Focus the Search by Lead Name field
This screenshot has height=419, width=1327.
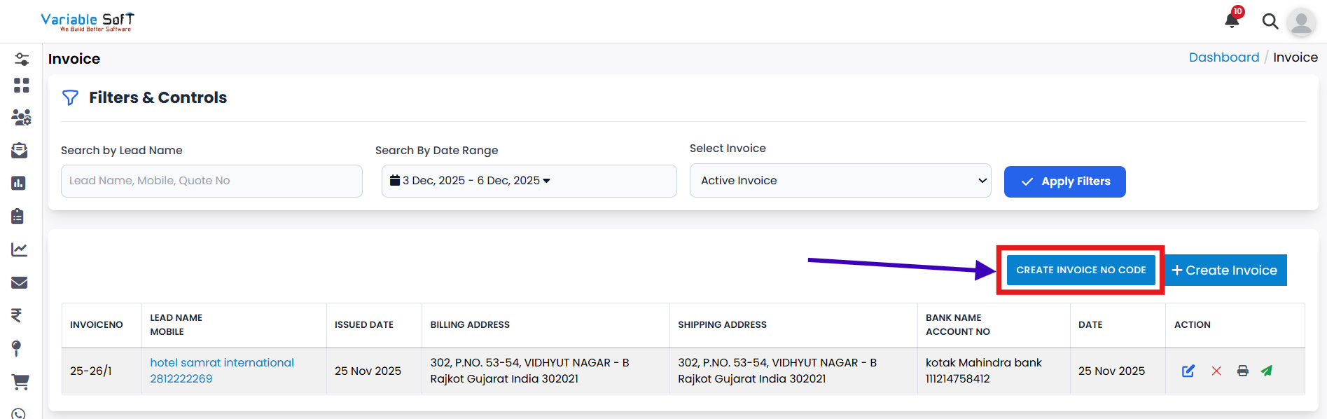tap(211, 181)
